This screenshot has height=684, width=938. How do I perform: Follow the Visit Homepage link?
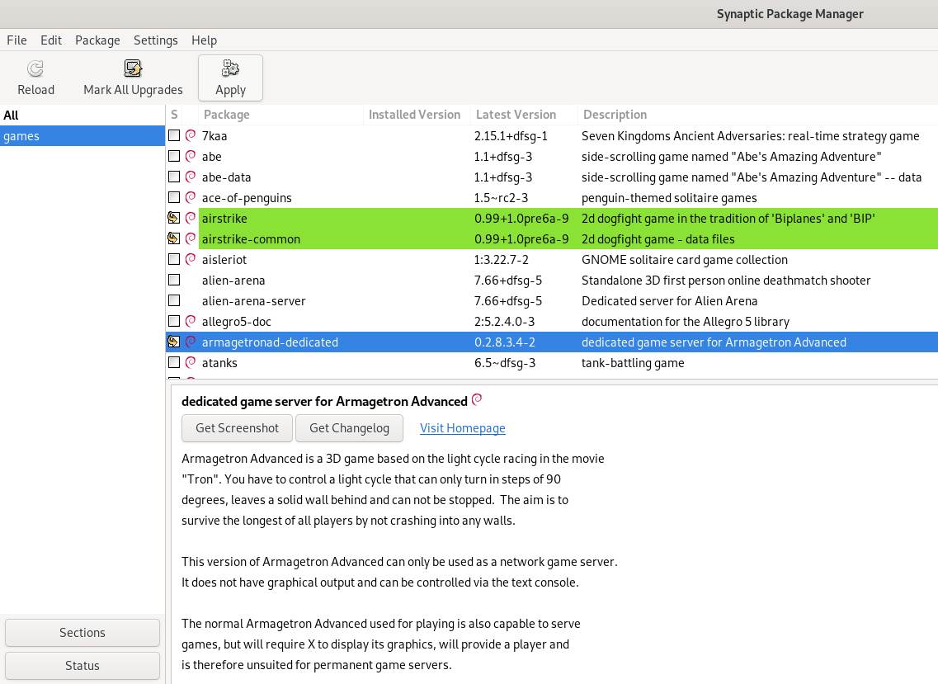462,427
